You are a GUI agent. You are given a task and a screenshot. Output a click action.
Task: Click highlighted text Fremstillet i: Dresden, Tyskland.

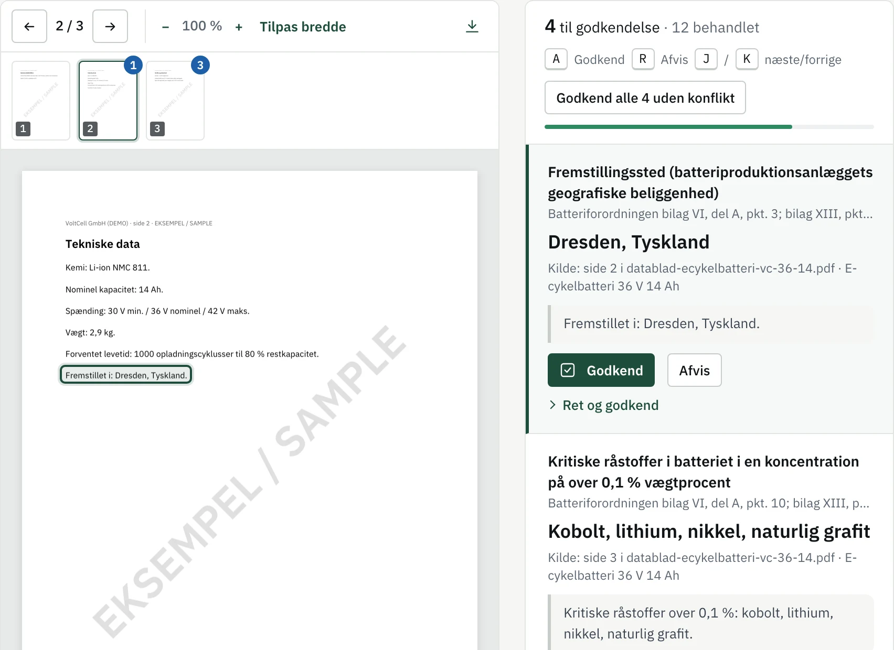click(x=126, y=375)
